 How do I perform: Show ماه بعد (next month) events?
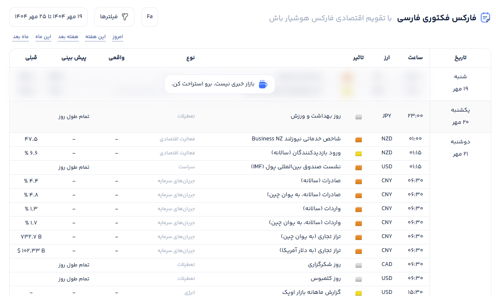20,37
